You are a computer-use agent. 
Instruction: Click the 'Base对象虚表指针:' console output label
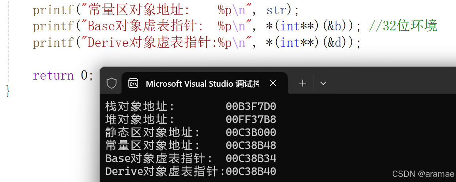point(159,159)
